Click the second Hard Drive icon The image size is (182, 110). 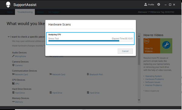click(x=51, y=93)
